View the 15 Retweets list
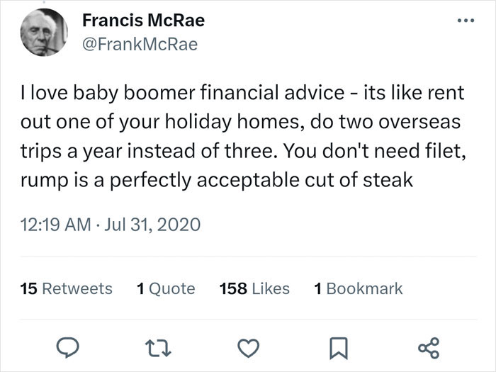The image size is (496, 372). [66, 288]
